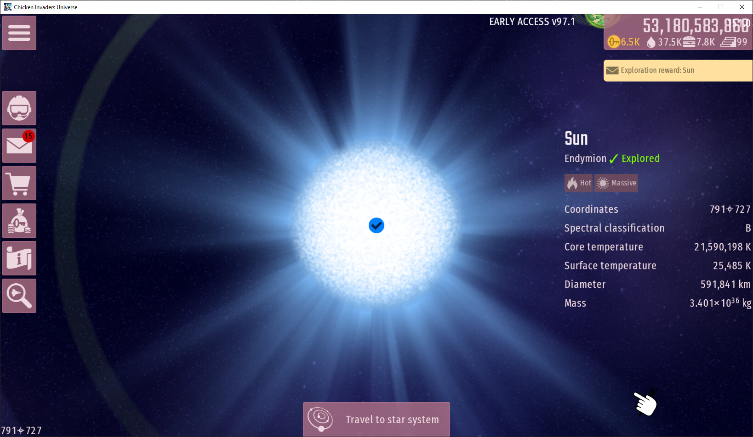Open the pilot profile helmet icon
753x437 pixels.
pos(19,108)
